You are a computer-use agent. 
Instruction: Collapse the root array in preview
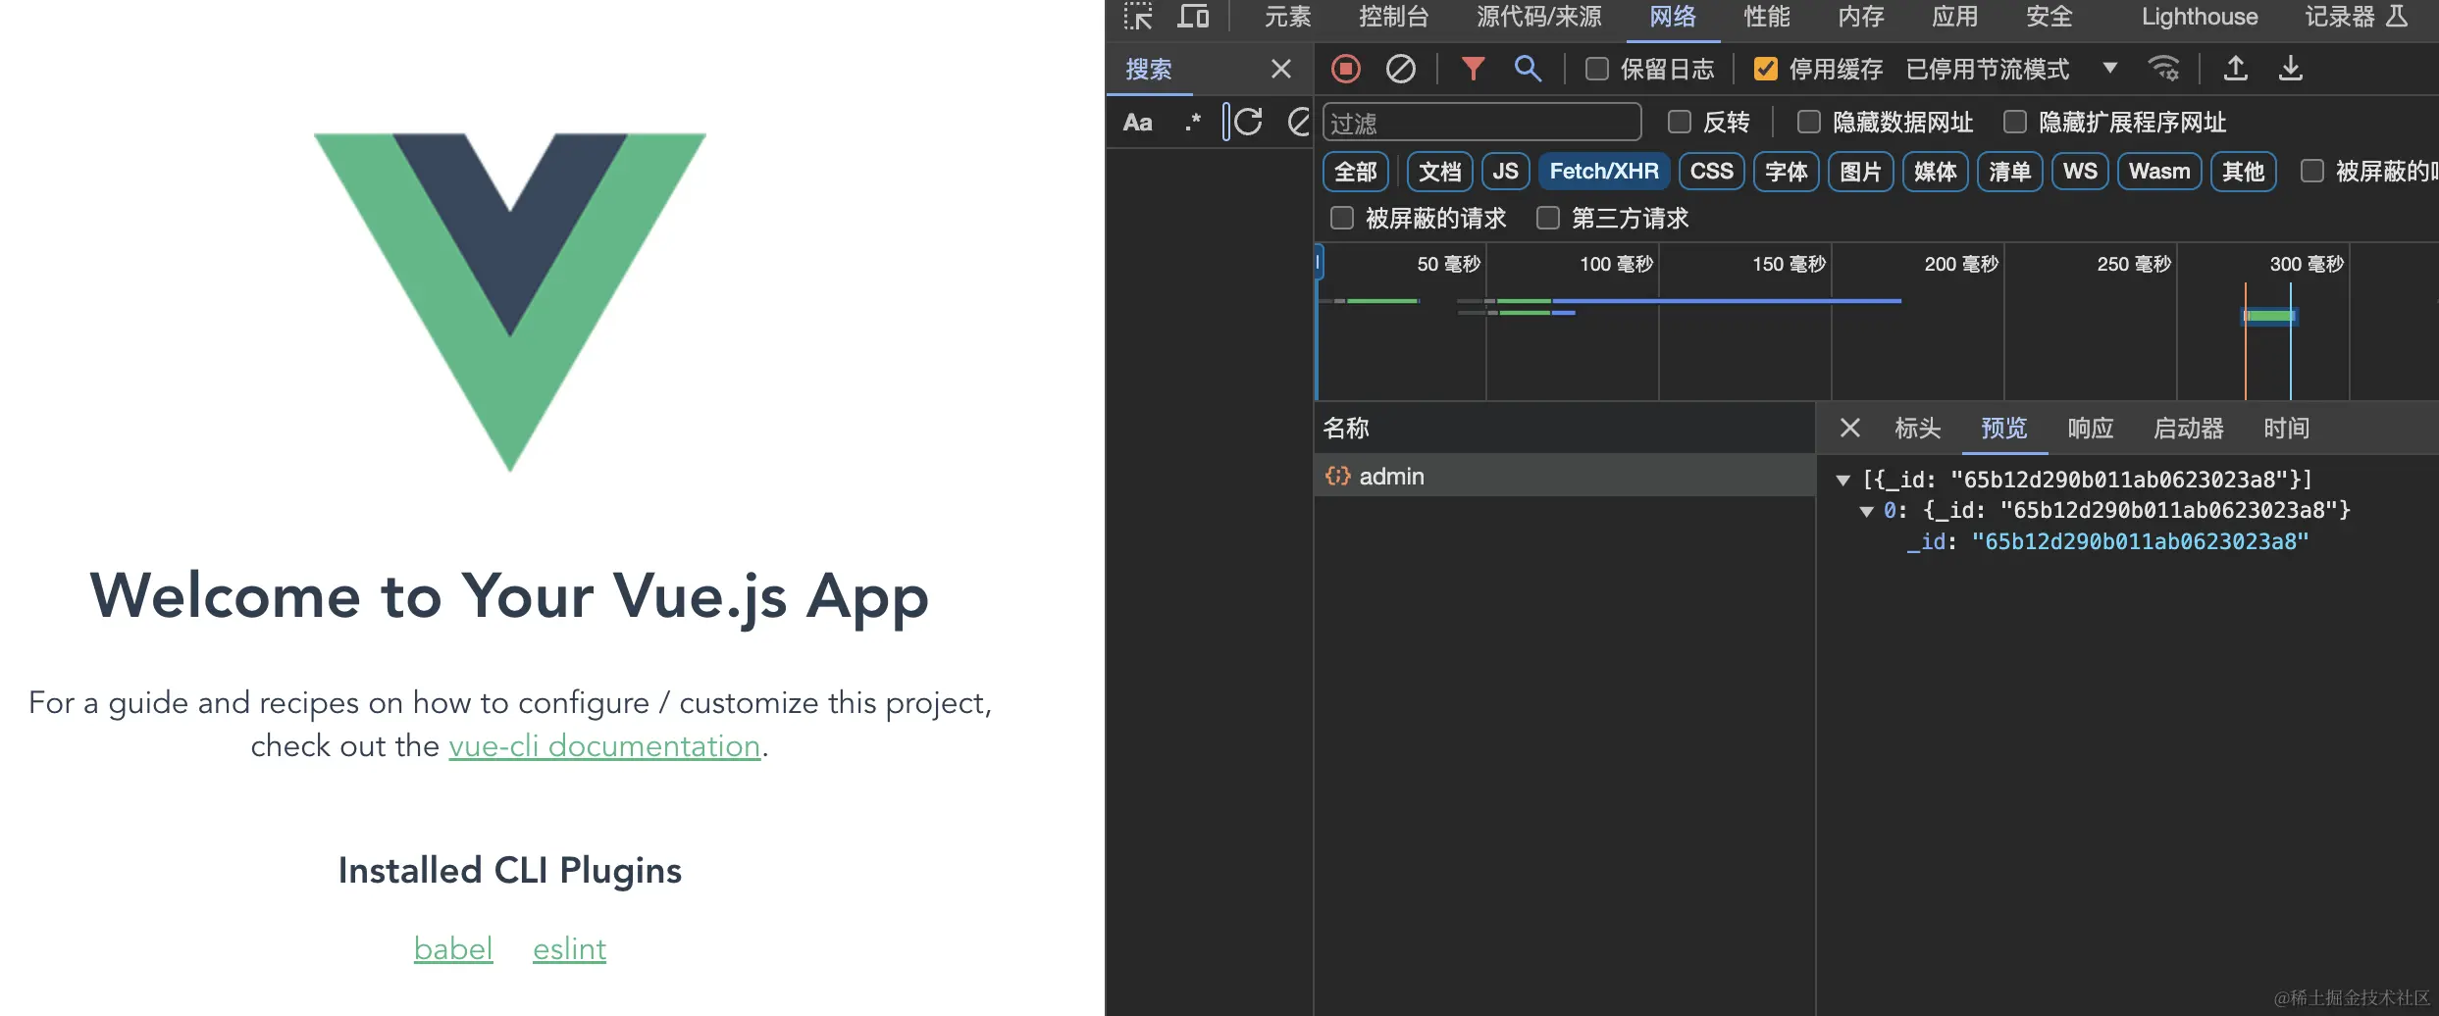(x=1843, y=480)
